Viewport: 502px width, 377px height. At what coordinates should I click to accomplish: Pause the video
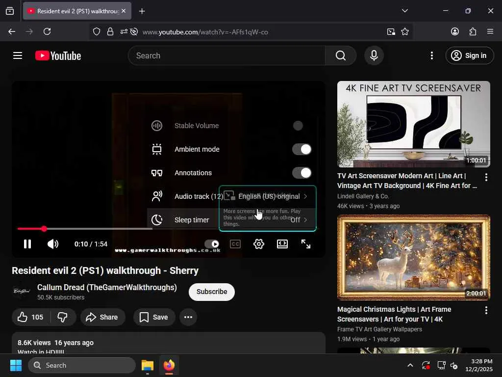(x=27, y=244)
